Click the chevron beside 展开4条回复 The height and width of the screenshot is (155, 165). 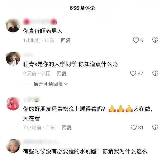click(x=66, y=84)
